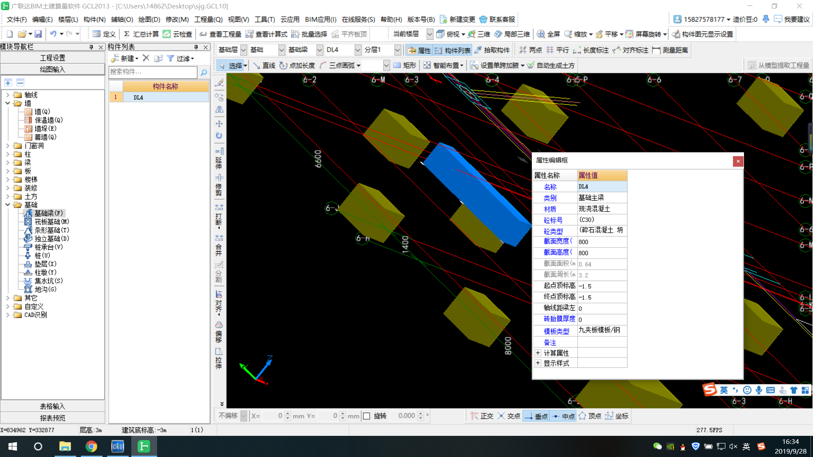Select 基础梁(F) in the tree
813x457 pixels.
click(44, 213)
